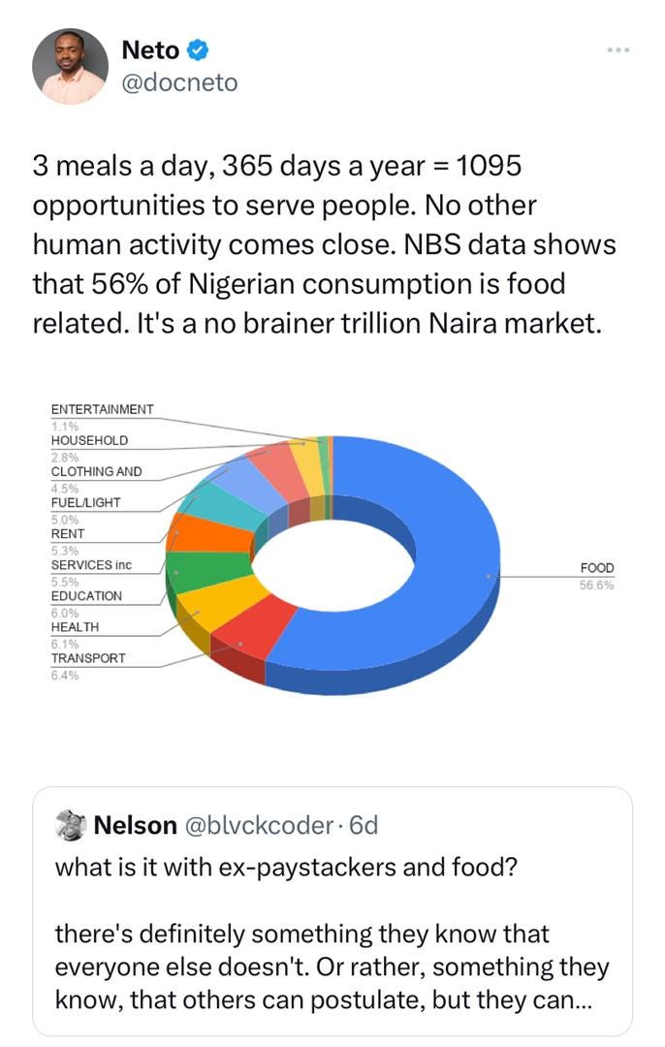Select the EDUCATION 6.0% label
This screenshot has height=1047, width=665.
coord(87,604)
